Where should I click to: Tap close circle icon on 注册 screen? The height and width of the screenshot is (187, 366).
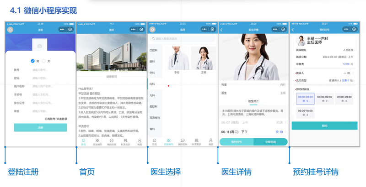70,30
